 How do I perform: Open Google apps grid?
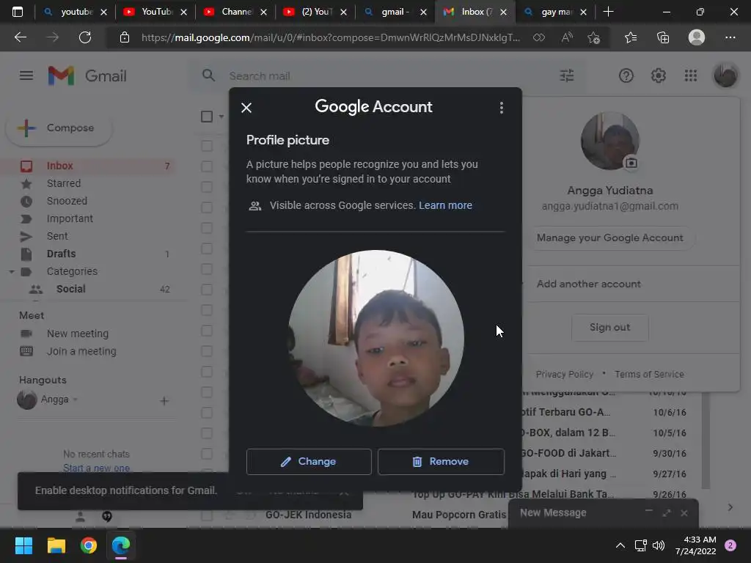691,76
